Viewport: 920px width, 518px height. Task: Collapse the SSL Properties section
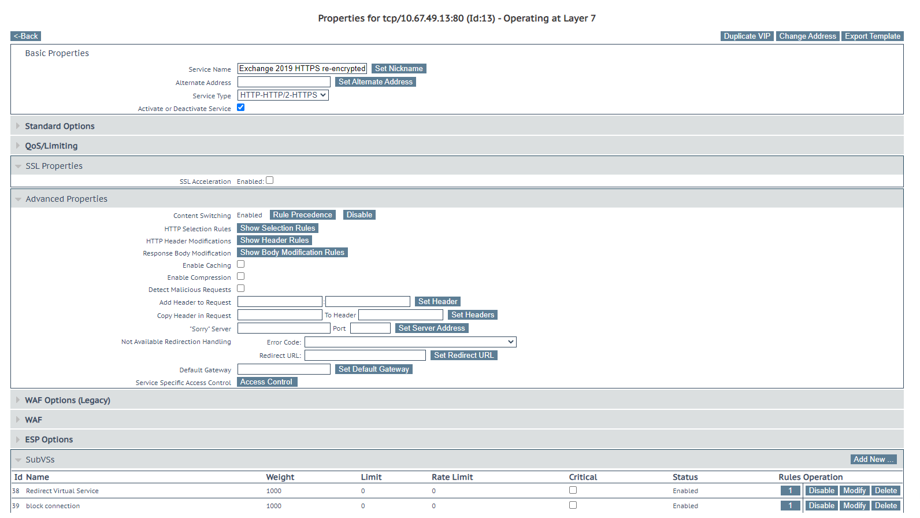tap(457, 166)
